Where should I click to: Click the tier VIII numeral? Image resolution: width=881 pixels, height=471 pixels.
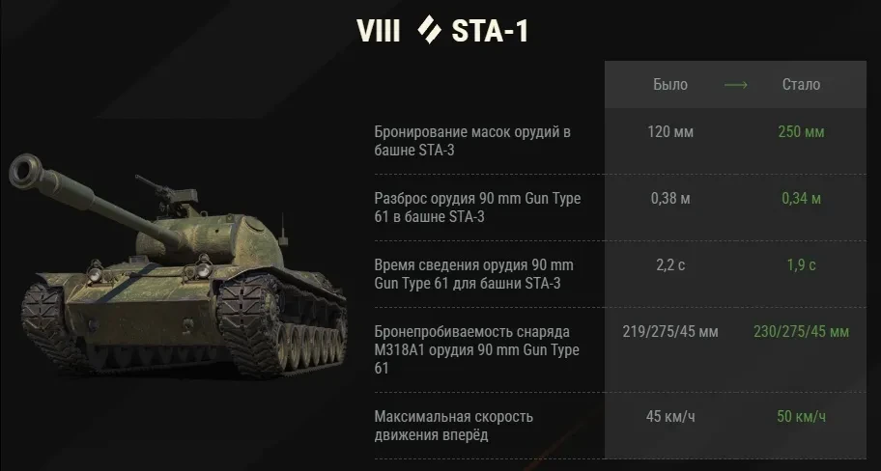[x=379, y=31]
